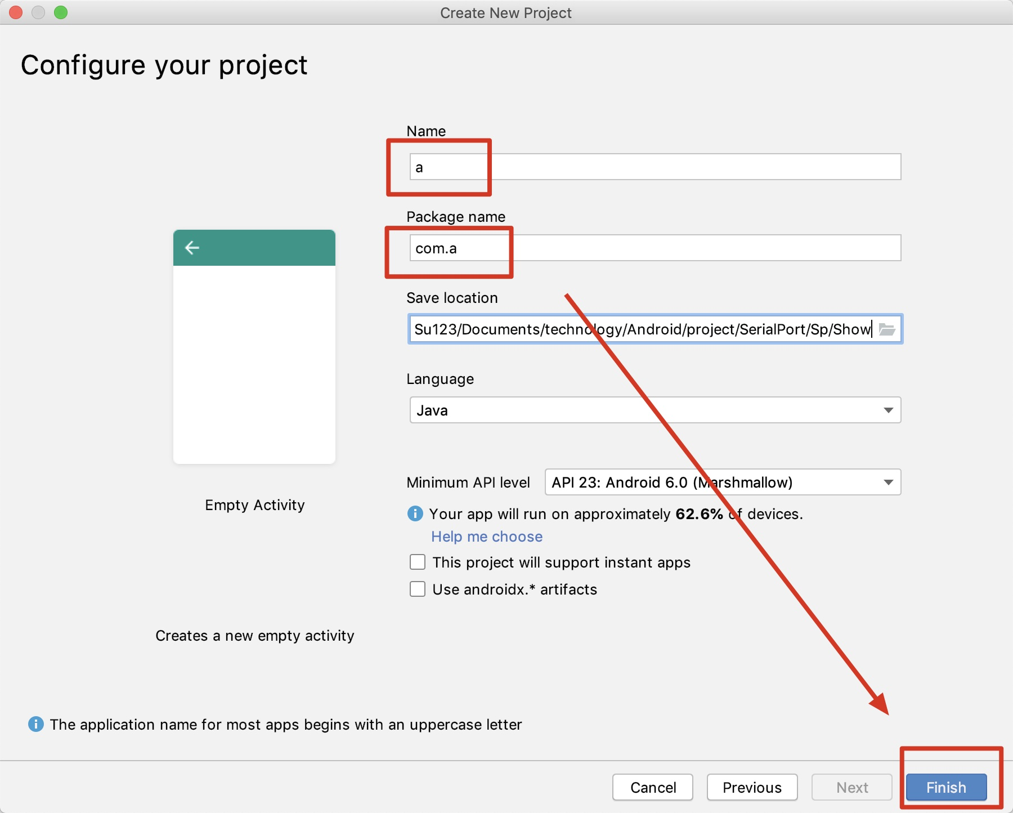Image resolution: width=1013 pixels, height=813 pixels.
Task: Select the Empty Activity preview thumbnail
Action: pos(254,347)
